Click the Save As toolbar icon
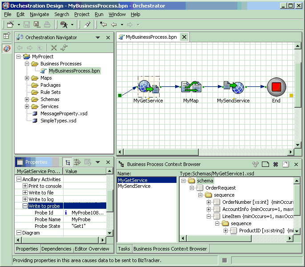Screen dimensions: 305x267 point(37,24)
